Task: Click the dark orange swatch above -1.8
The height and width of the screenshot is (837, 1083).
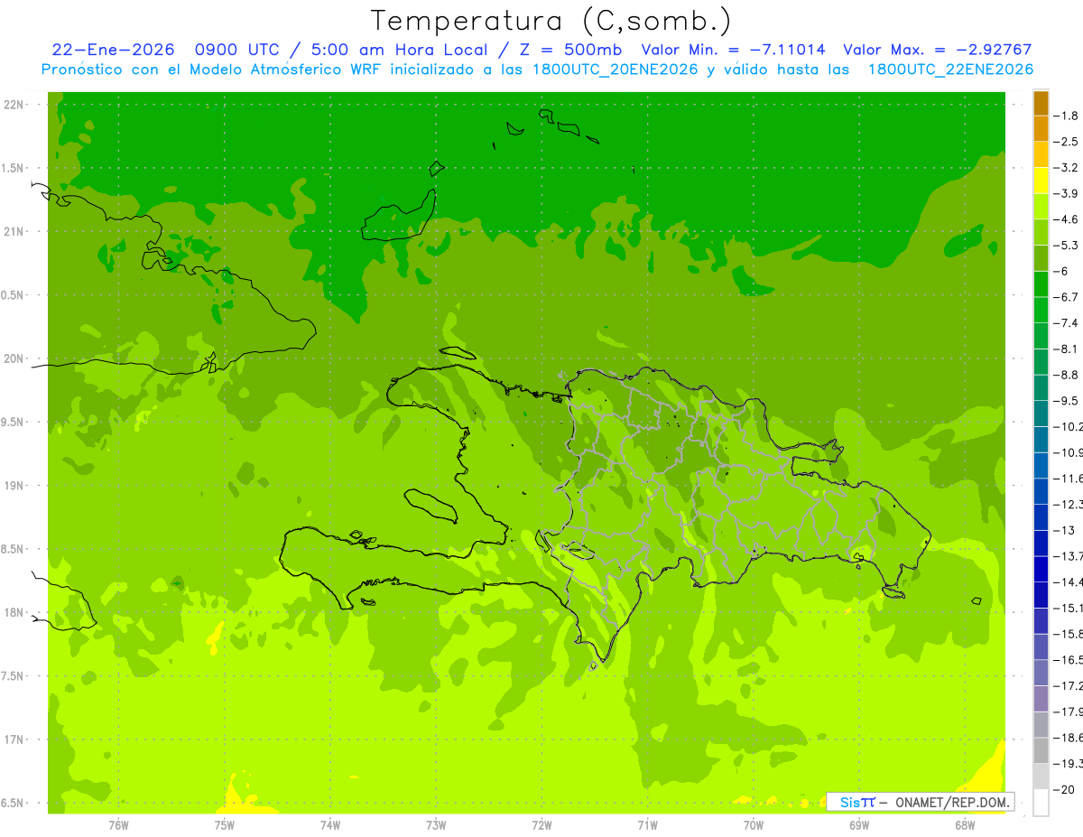Action: (1041, 103)
